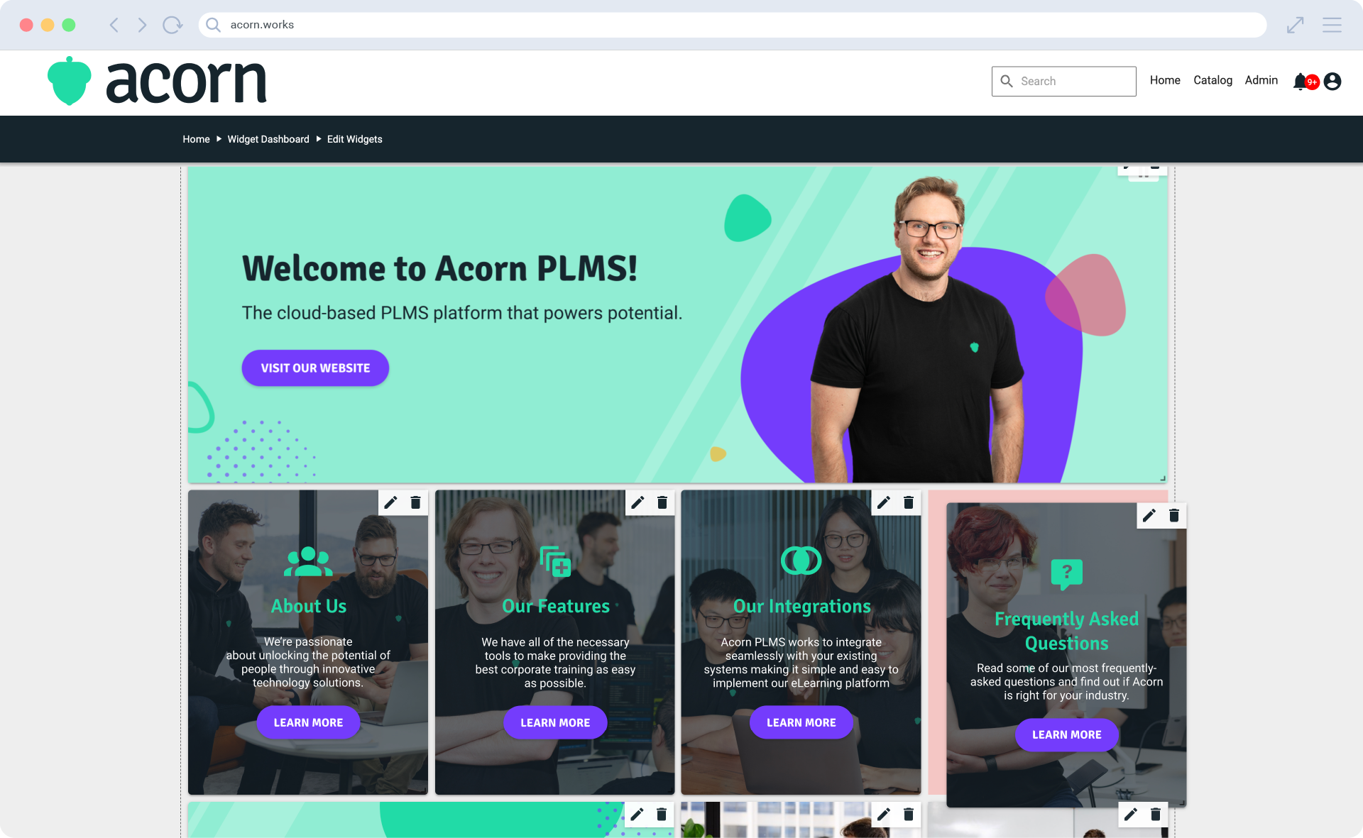
Task: Click the delete trash icon on bottom-center widget
Action: point(905,815)
